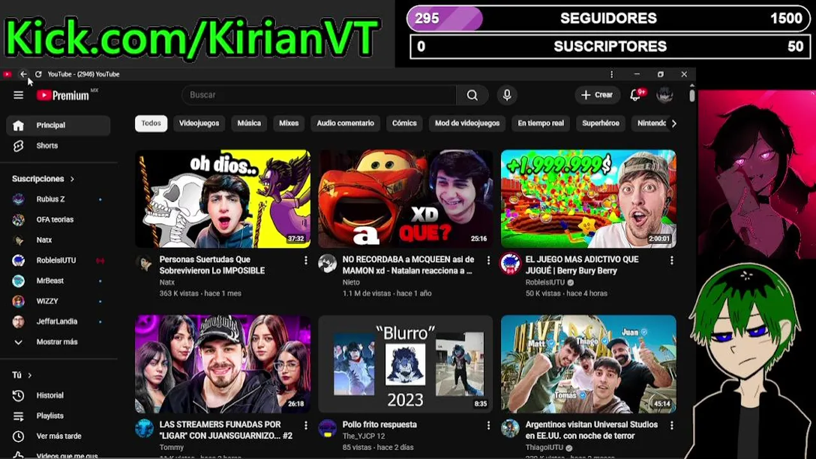Open JeffarLandia subscription in sidebar

click(58, 321)
